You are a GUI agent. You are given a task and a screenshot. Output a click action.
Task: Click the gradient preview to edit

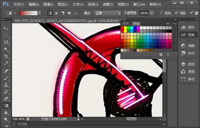coord(28,13)
